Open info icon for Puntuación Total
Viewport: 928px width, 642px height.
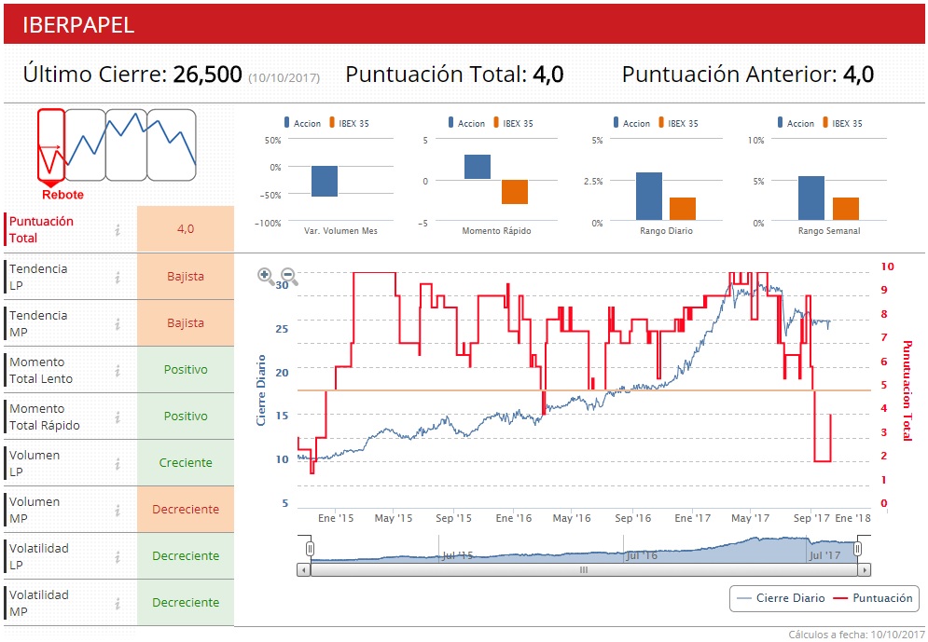click(x=118, y=230)
